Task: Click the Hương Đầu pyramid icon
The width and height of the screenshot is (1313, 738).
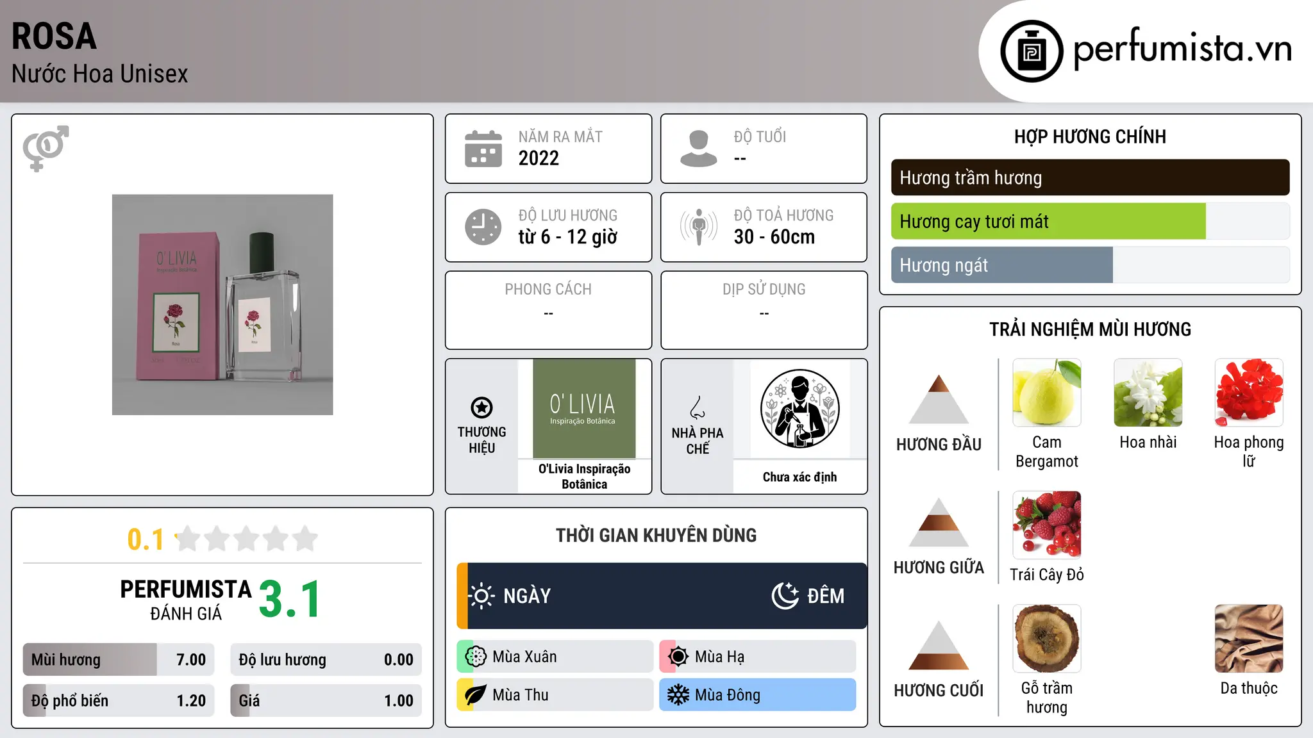Action: tap(939, 399)
